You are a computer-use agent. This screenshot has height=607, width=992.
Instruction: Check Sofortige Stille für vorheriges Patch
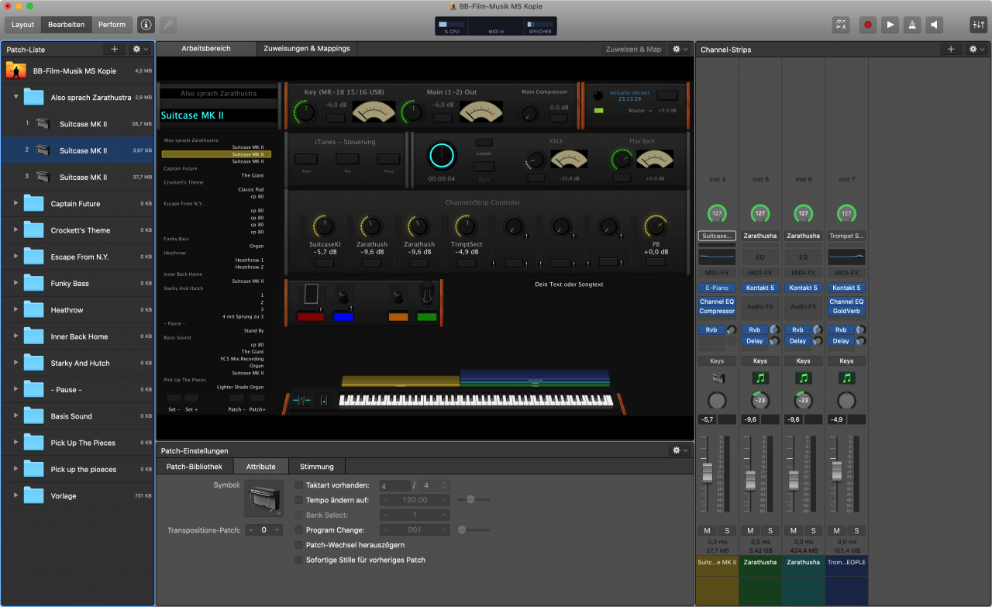coord(299,560)
